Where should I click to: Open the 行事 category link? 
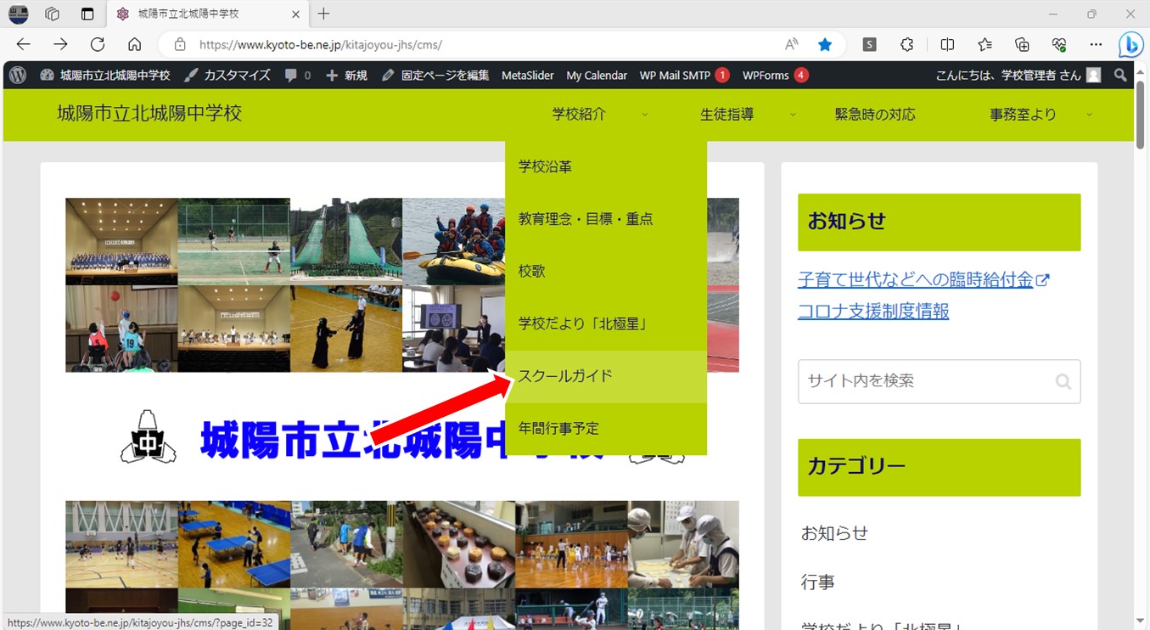click(x=818, y=582)
